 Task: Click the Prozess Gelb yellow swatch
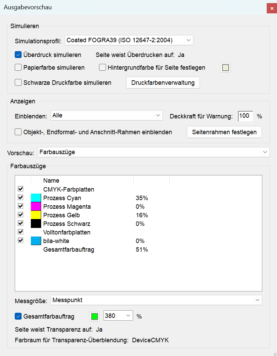(x=36, y=215)
